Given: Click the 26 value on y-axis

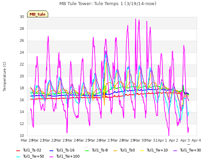Looking at the screenshot, I should (x=22, y=41).
